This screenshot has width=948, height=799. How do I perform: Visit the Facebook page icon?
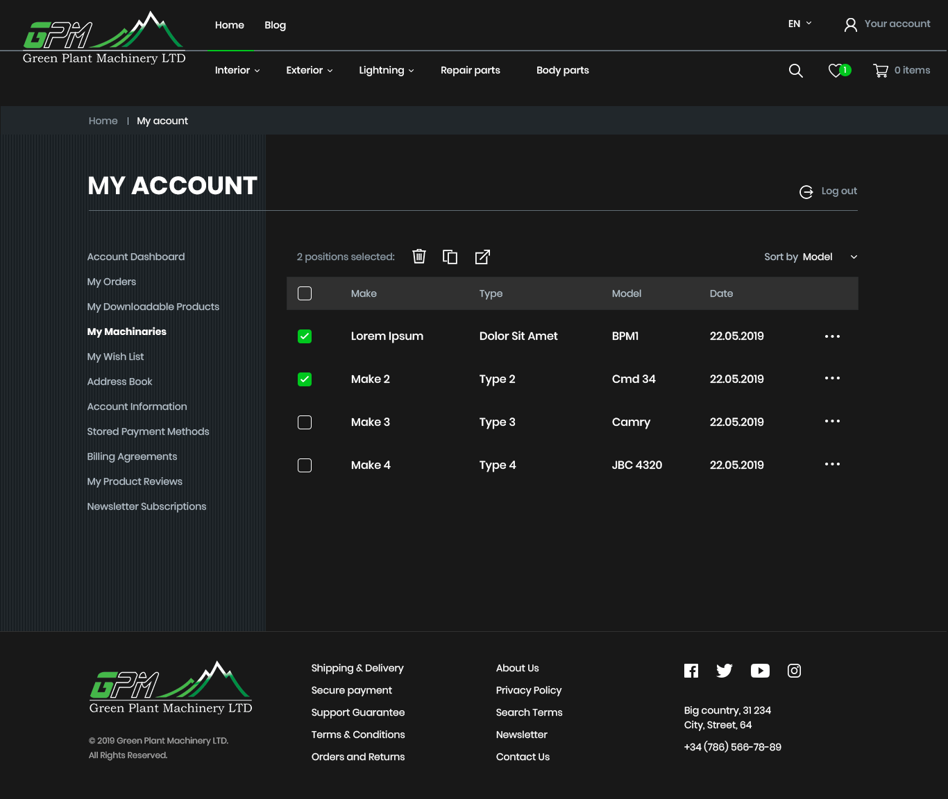(691, 671)
